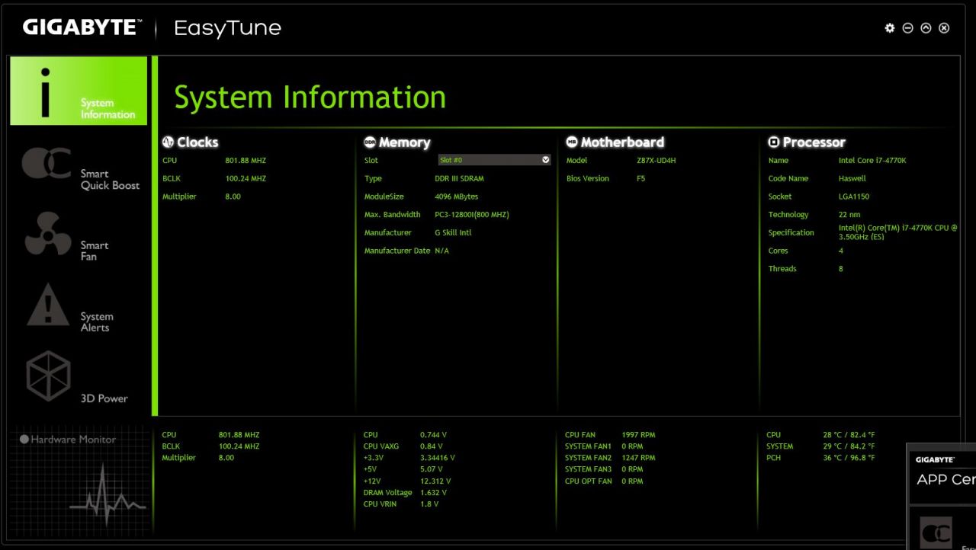The image size is (976, 550).
Task: Select the 3D Power cube icon
Action: point(48,376)
